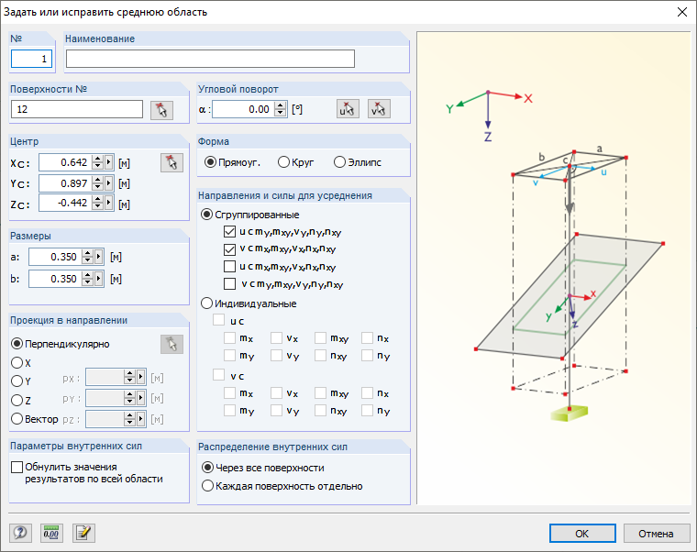Click the α angle spinner arrows

[281, 109]
